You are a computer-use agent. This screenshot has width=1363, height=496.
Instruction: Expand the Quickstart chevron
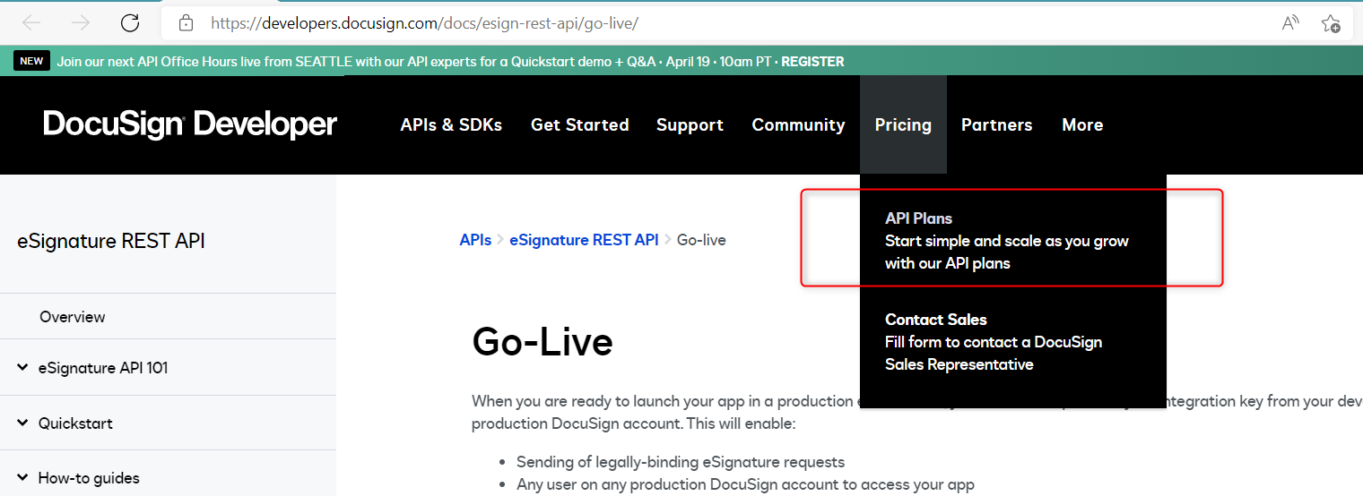tap(22, 423)
